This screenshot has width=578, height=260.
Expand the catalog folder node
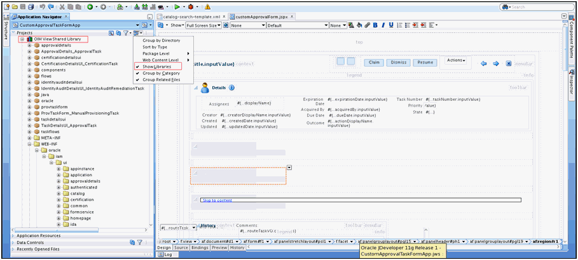[x=58, y=193]
